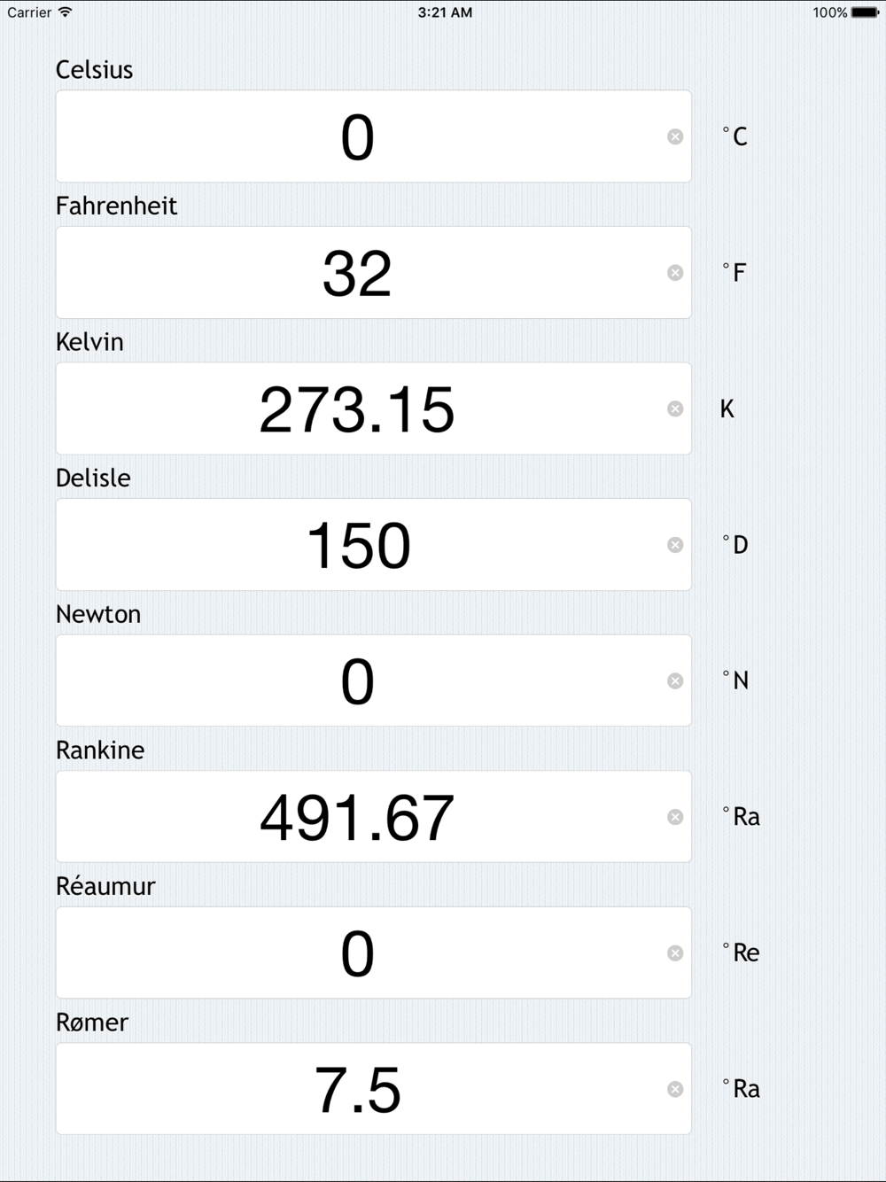Tap the Rankine field showing 491.67
The width and height of the screenshot is (886, 1182).
tap(373, 817)
